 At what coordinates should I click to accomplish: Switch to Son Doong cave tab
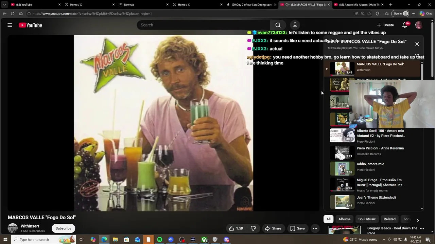[251, 5]
